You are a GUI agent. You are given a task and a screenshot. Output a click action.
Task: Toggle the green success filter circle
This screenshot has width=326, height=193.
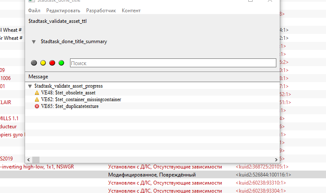coord(61,63)
